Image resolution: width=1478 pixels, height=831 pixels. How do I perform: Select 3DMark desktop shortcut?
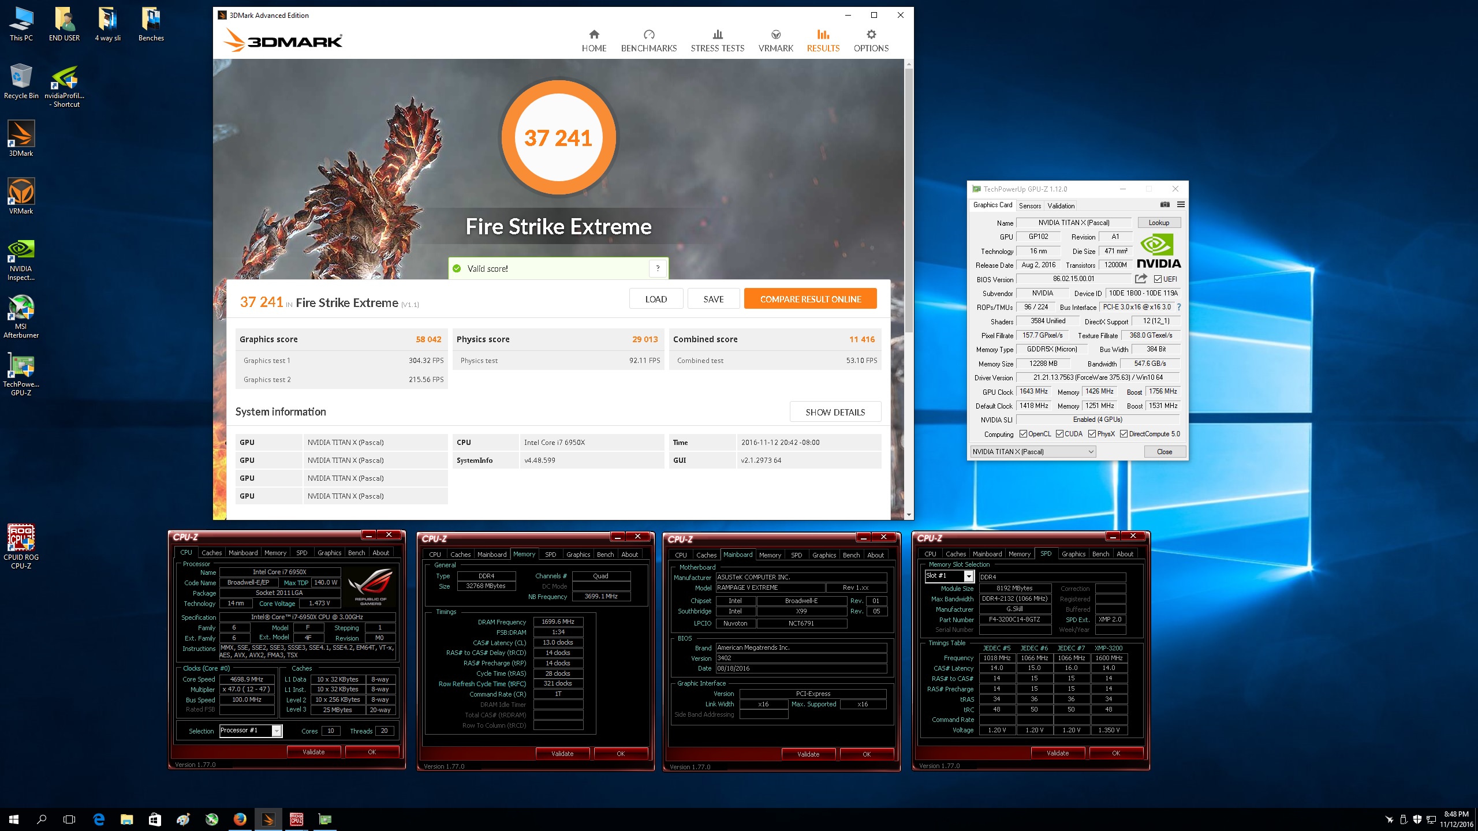pyautogui.click(x=21, y=138)
